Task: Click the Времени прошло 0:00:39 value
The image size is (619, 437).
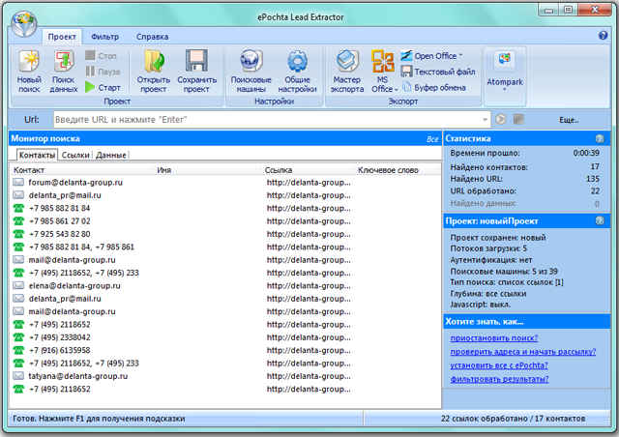Action: coord(586,153)
